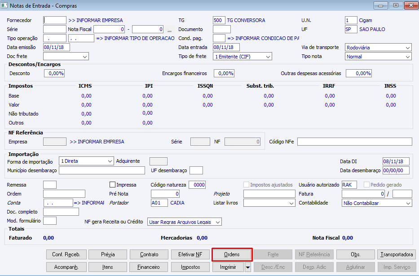
Task: Focus the Fornecedor input field
Action: (x=55, y=20)
